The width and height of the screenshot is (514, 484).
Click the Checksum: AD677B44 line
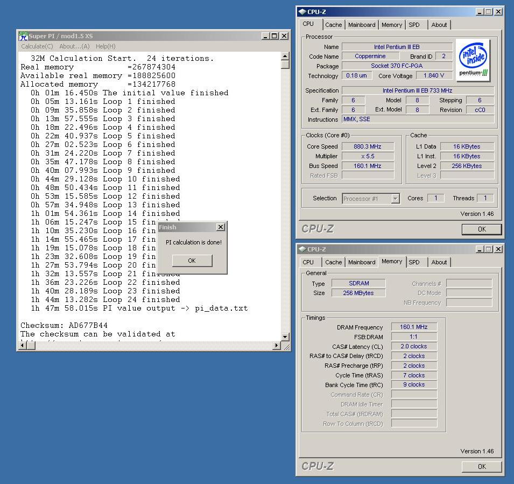64,325
